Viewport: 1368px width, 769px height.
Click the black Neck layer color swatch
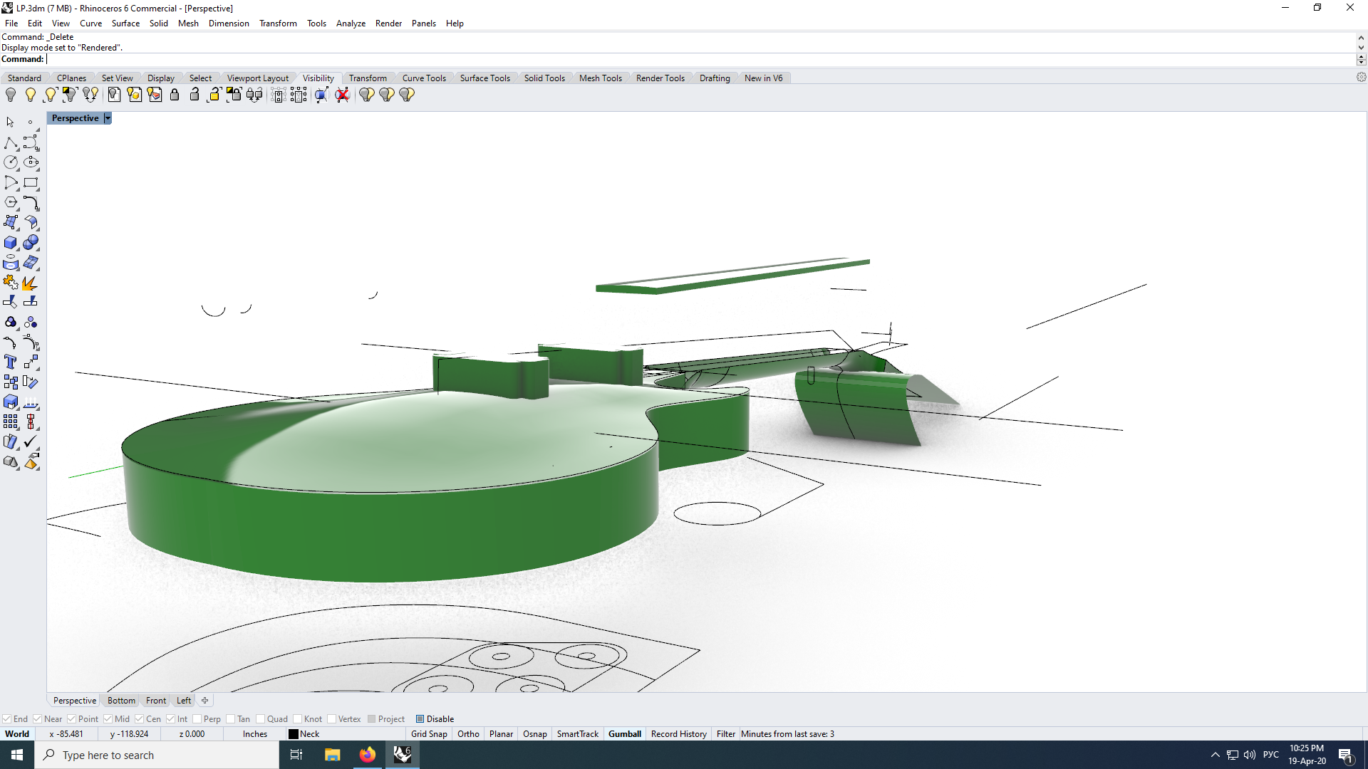(x=294, y=734)
